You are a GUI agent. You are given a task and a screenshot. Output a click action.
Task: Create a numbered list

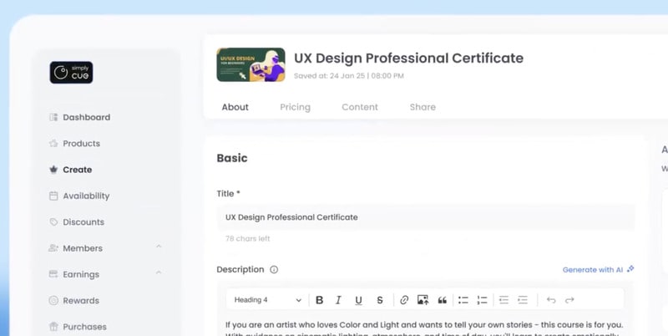[x=482, y=300]
